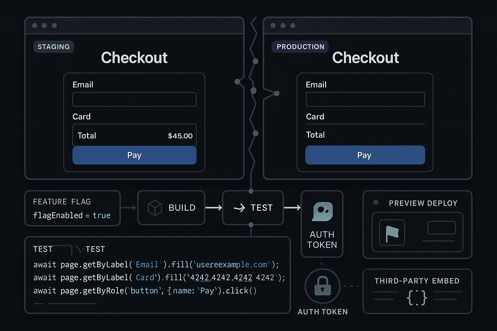Click the curly braces embed icon

pyautogui.click(x=417, y=297)
